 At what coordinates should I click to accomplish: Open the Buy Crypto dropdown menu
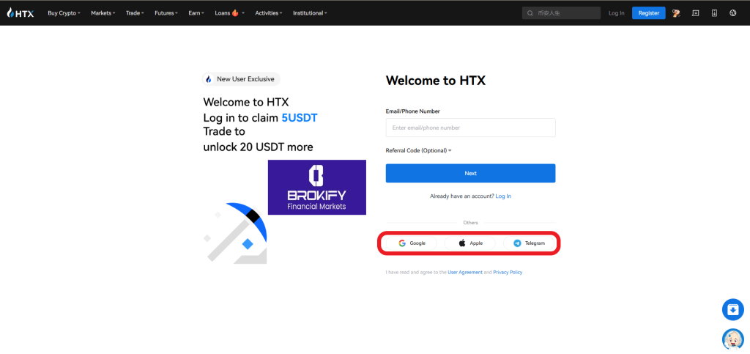coord(64,13)
